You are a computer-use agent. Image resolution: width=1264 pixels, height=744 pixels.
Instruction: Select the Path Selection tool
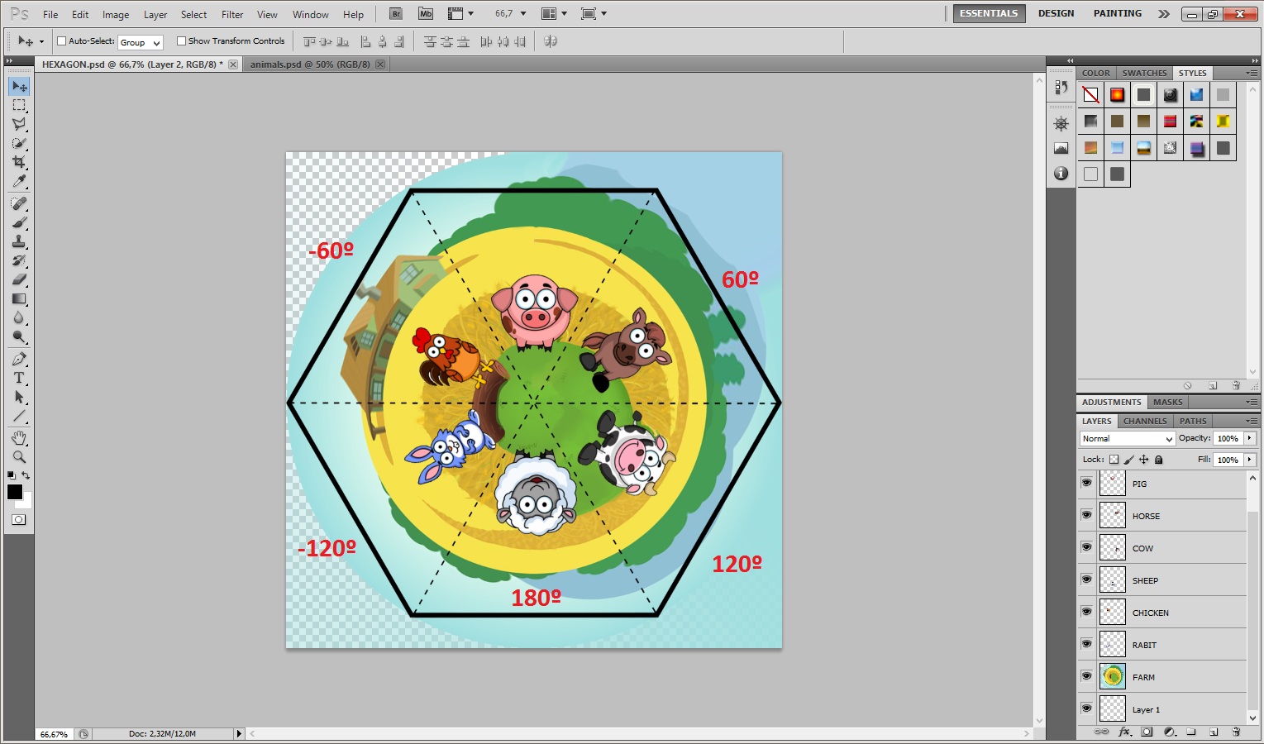pyautogui.click(x=19, y=397)
